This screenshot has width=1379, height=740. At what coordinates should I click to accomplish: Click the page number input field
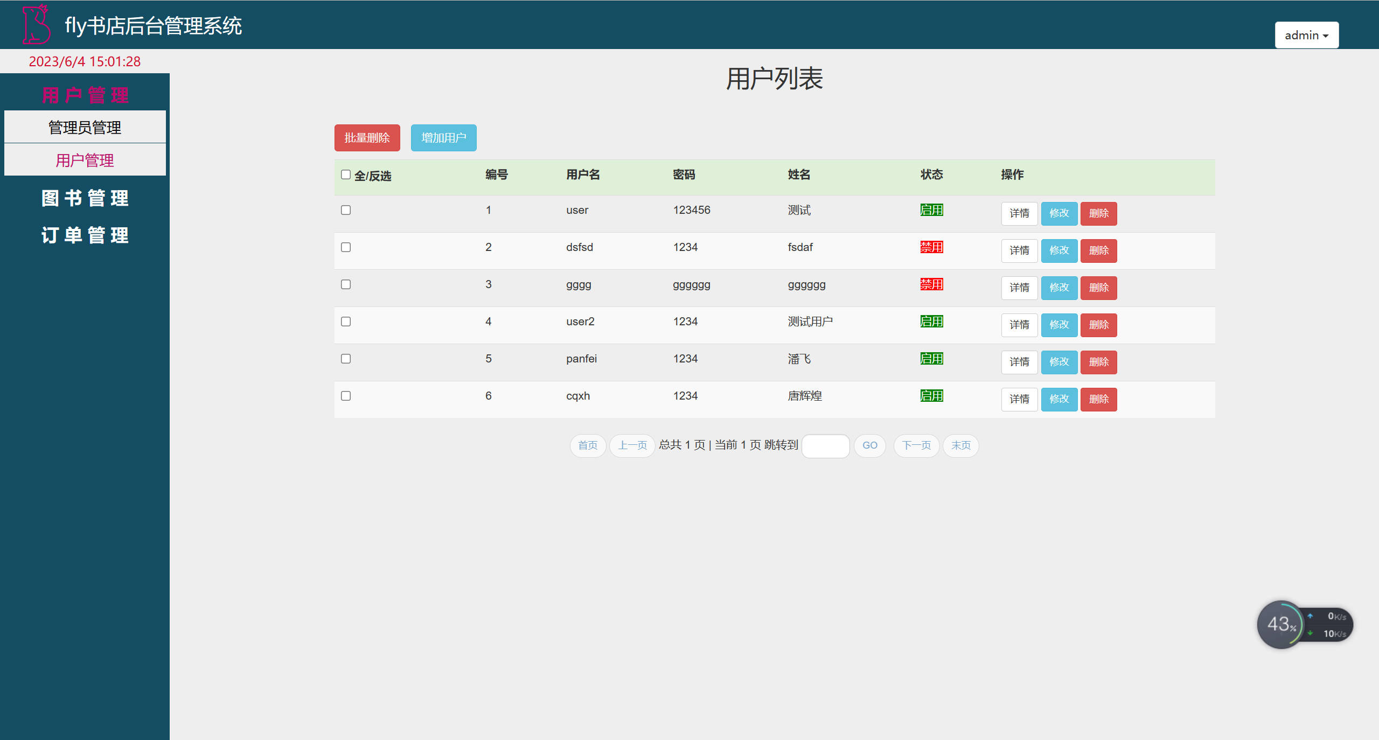click(825, 446)
